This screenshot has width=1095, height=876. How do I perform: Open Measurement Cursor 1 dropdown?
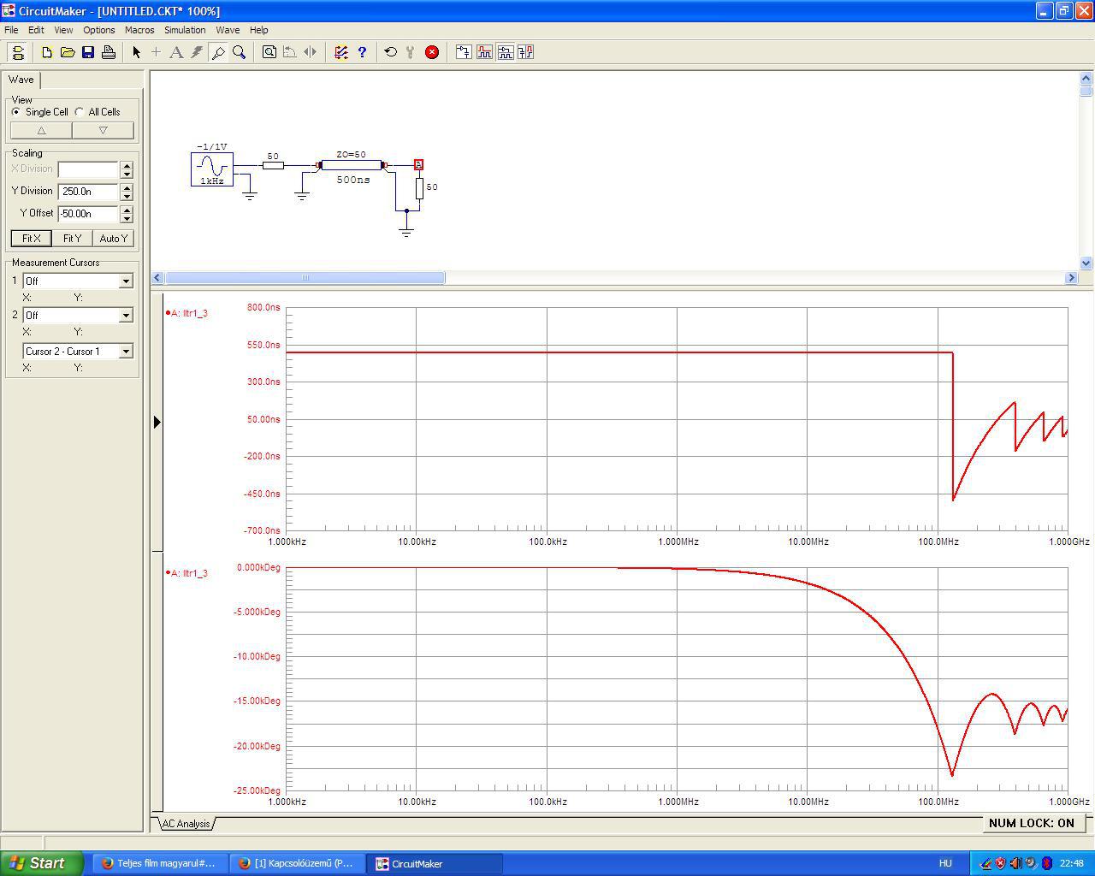77,281
